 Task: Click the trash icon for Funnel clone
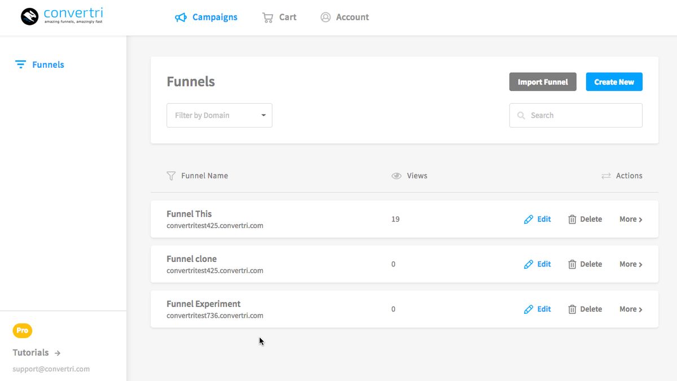tap(572, 264)
